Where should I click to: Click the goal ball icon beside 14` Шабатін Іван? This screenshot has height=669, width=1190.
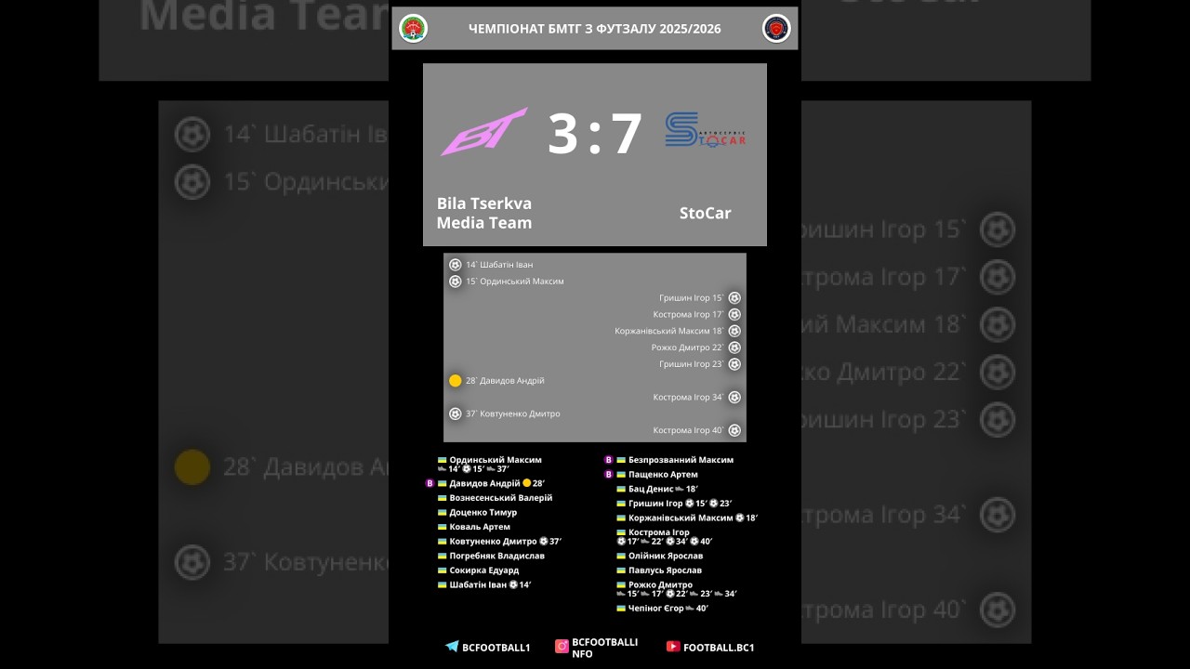456,265
